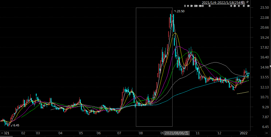Click the 23.50 peak price annotation
Image resolution: width=271 pixels, height=137 pixels.
point(180,11)
